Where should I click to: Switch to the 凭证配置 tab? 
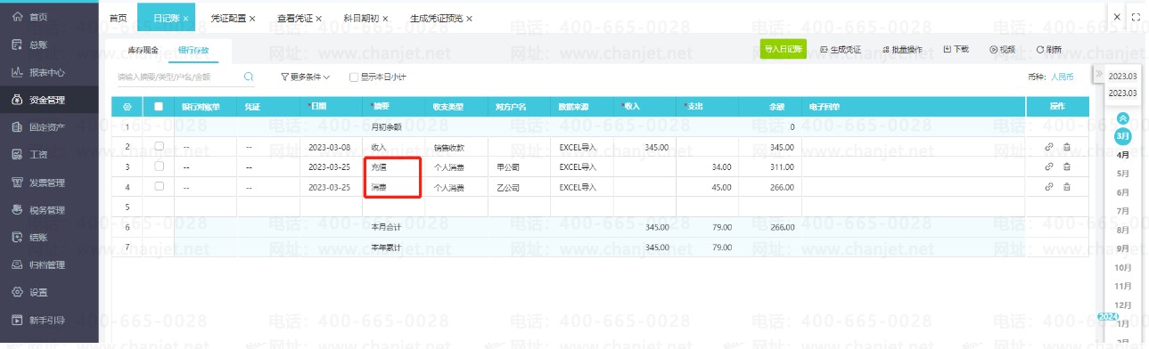point(228,18)
